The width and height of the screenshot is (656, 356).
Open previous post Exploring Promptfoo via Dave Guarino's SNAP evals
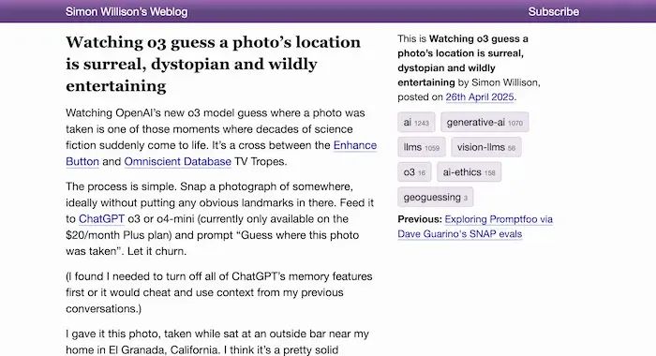click(x=475, y=227)
